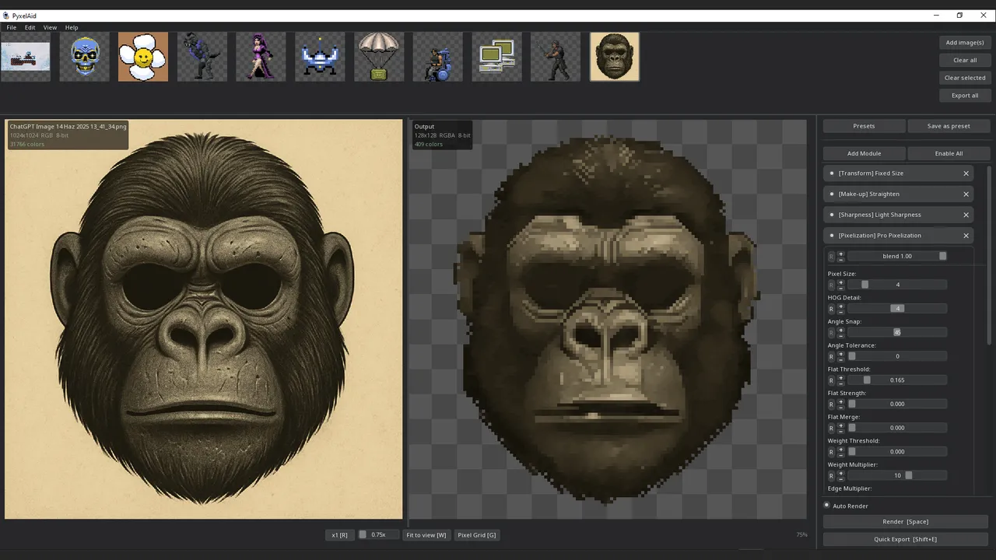Click Export all

coord(965,96)
